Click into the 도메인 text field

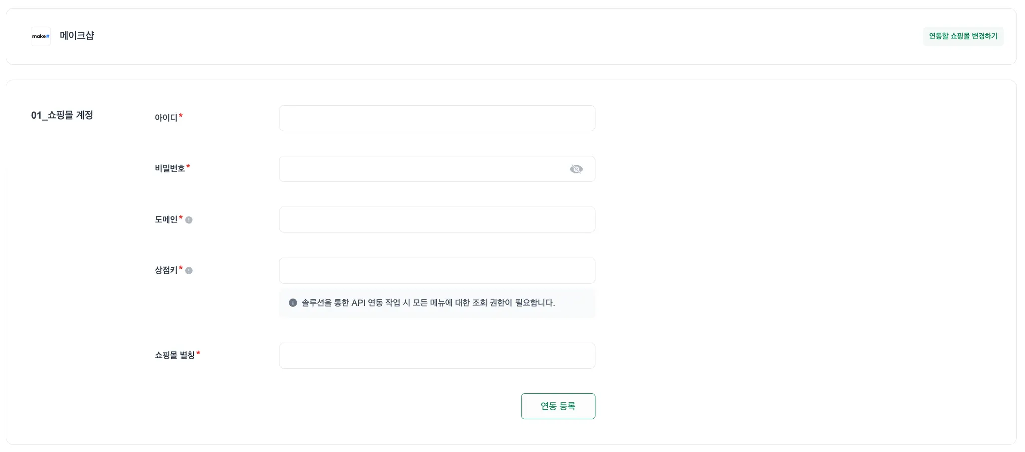coord(436,220)
